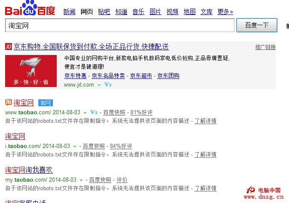Open the 淘宝网 title above i.taobao.com
This screenshot has width=289, height=203.
point(15,136)
